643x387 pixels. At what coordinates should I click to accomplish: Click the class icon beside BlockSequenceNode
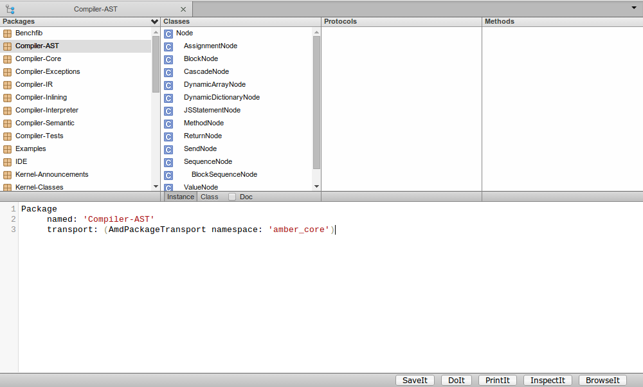tap(168, 175)
